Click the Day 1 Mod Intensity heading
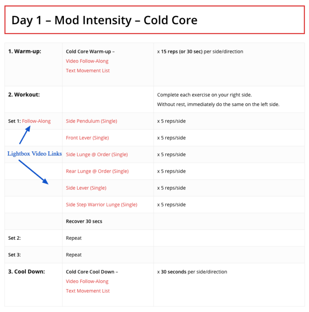Screen dimensions: 309x312 [104, 20]
